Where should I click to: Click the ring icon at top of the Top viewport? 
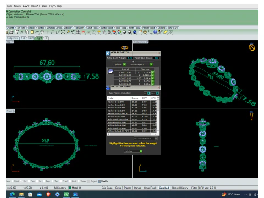(125, 48)
